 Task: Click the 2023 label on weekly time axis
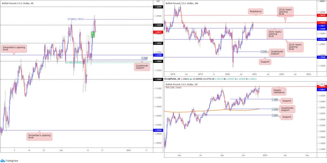pos(309,74)
